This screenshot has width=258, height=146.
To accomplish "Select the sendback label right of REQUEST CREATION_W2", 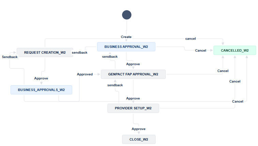I will [80, 52].
